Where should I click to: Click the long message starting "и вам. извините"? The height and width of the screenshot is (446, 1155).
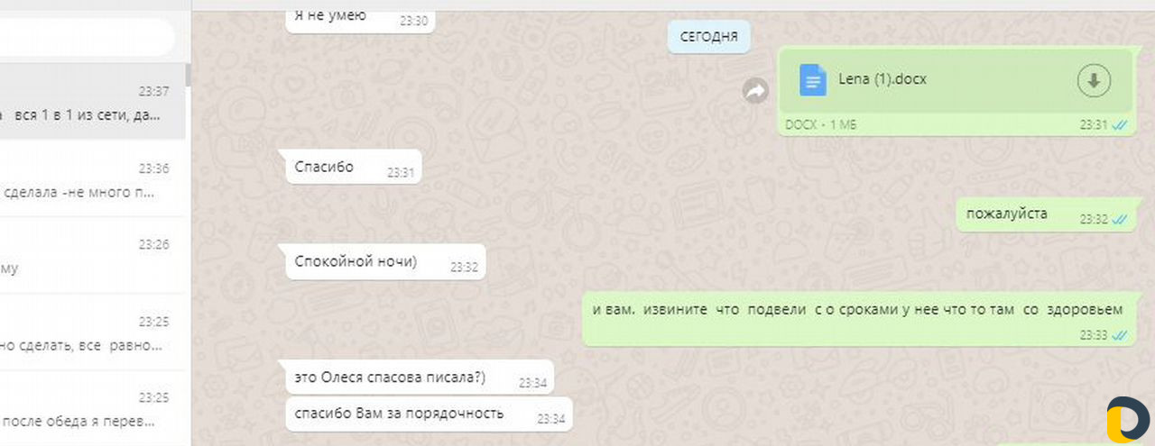point(857,319)
